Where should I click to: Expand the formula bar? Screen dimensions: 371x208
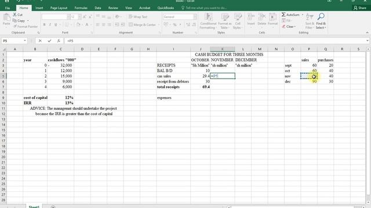click(367, 41)
